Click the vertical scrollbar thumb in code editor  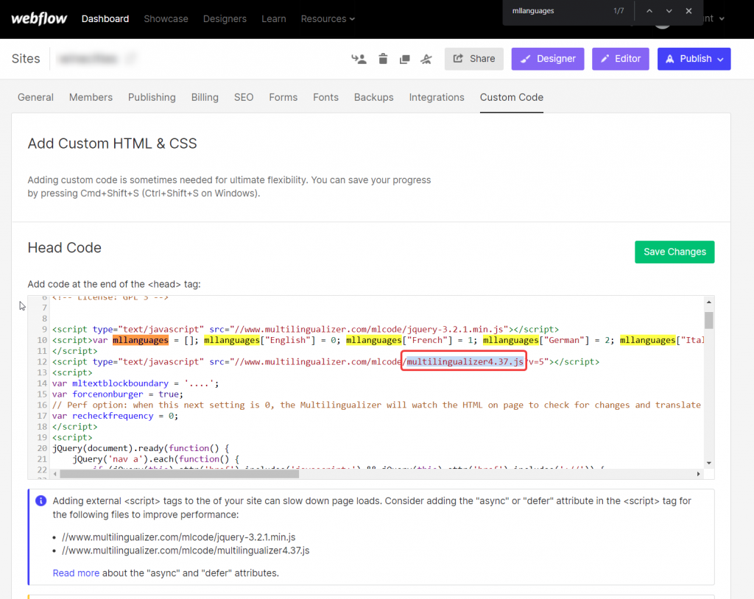pyautogui.click(x=709, y=320)
